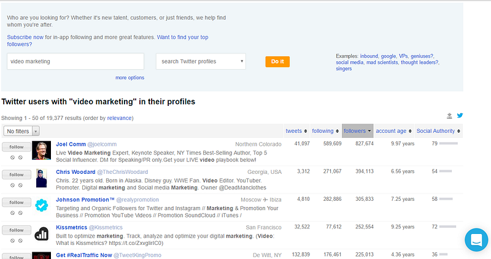
Task: Click first block icon under Joel Comm's follow button
Action: click(12, 157)
